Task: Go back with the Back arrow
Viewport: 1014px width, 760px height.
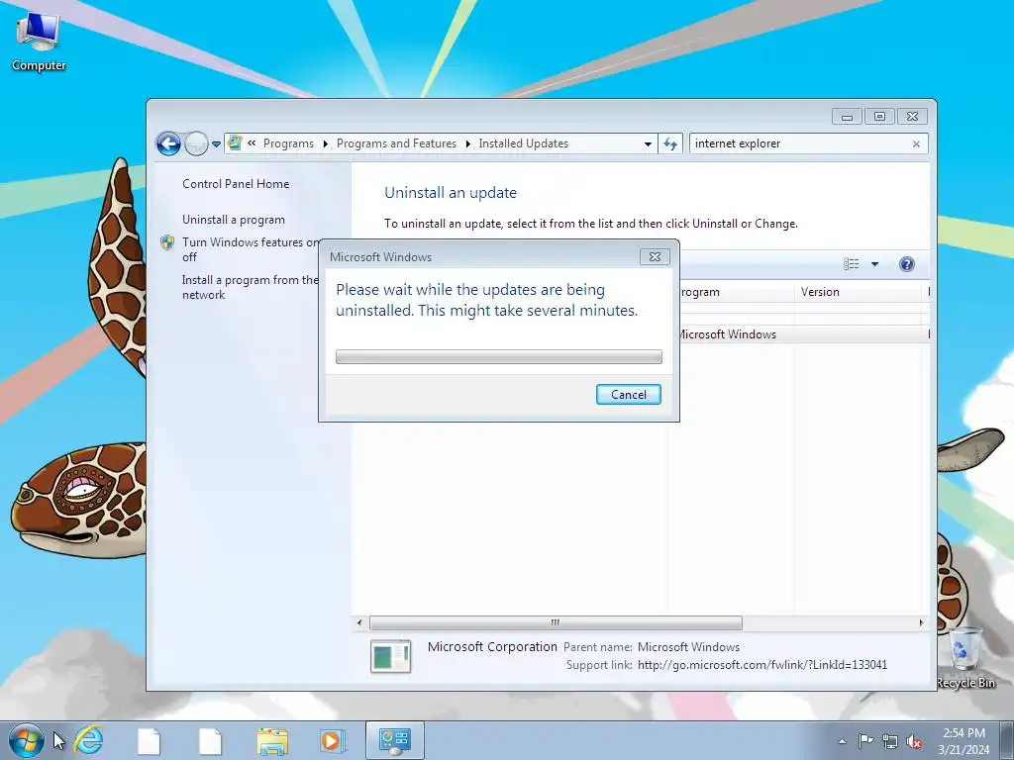Action: coord(168,143)
